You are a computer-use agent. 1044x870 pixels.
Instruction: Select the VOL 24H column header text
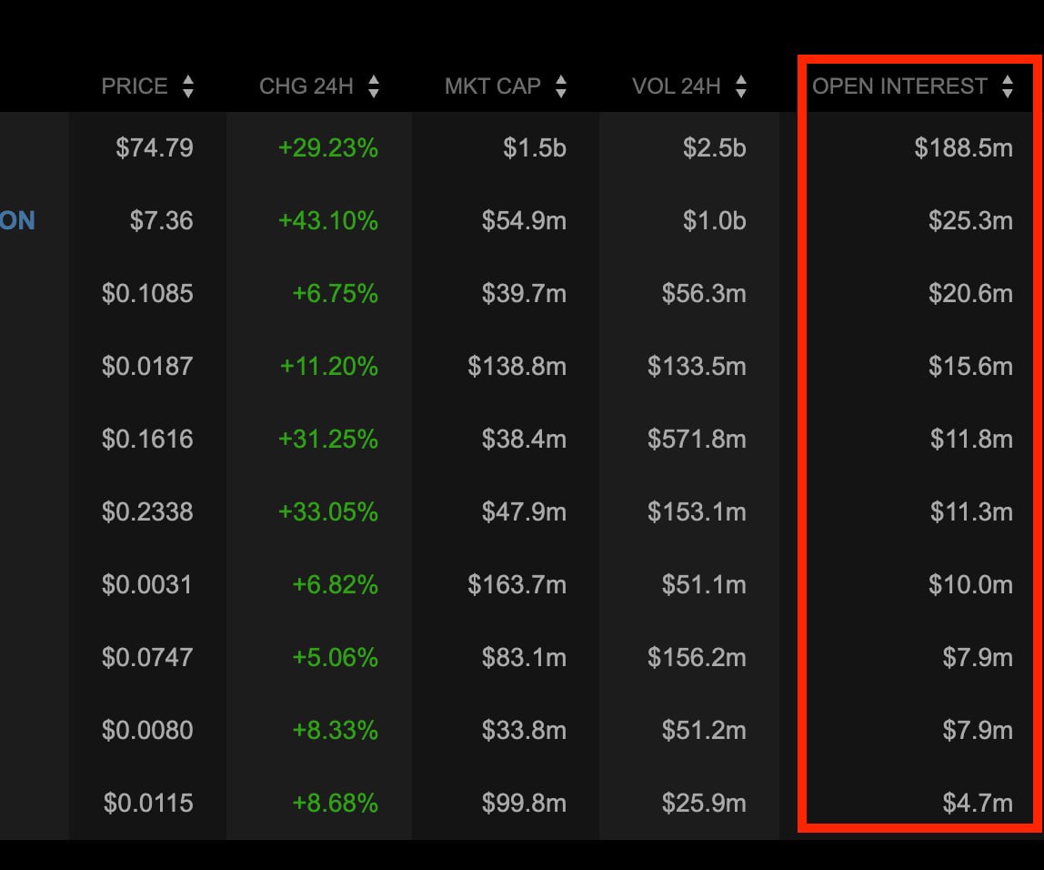pos(677,86)
